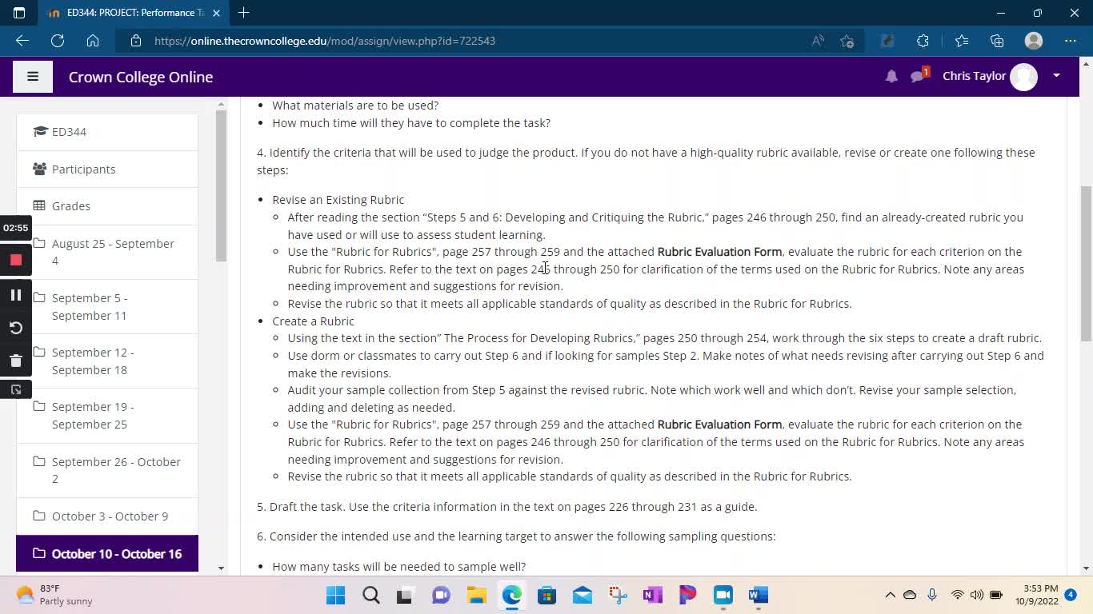
Task: Expand the Chris Taylor user menu arrow
Action: pyautogui.click(x=1056, y=76)
